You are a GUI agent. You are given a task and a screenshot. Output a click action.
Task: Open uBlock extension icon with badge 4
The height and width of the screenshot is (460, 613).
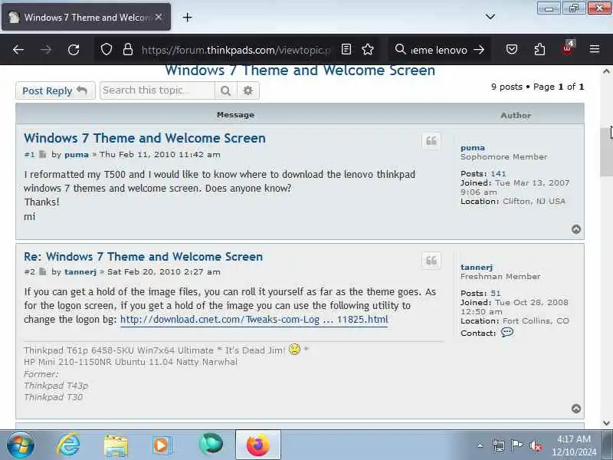click(x=567, y=49)
